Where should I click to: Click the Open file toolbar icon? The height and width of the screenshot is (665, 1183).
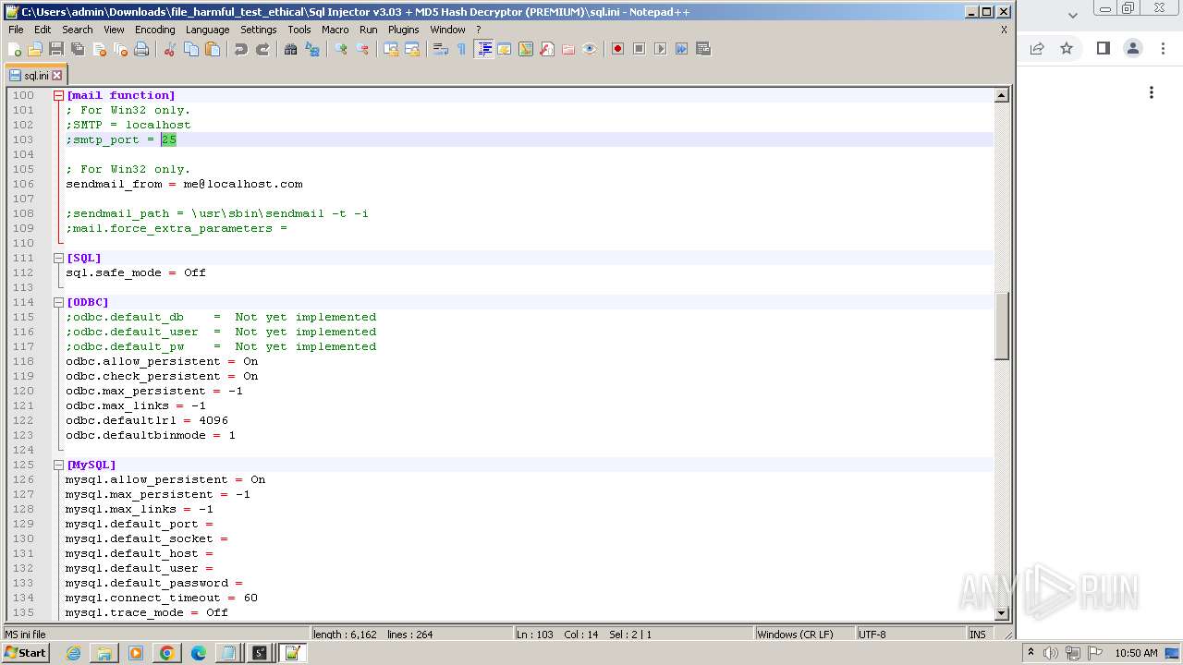(35, 49)
